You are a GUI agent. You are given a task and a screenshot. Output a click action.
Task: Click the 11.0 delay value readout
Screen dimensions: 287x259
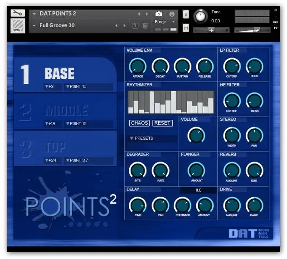point(198,190)
